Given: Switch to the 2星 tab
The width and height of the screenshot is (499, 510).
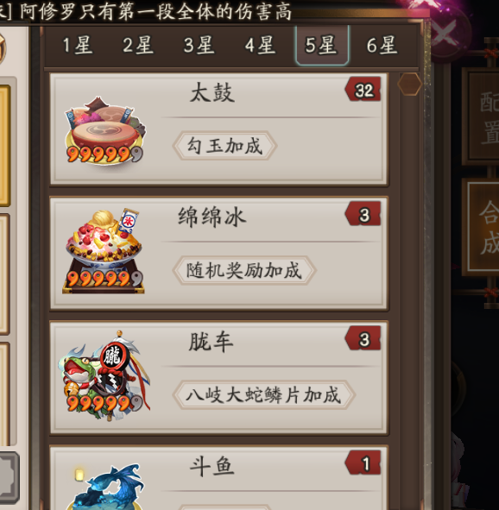Looking at the screenshot, I should [138, 45].
